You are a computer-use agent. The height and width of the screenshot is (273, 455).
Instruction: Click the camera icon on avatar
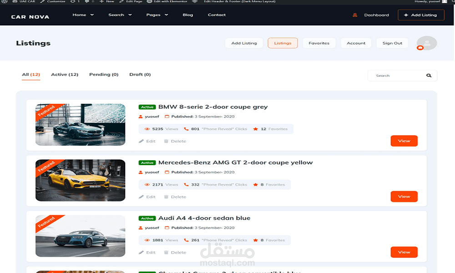click(x=420, y=48)
